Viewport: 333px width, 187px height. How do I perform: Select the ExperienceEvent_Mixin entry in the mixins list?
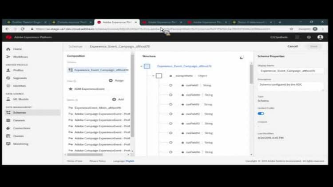[x=98, y=108]
